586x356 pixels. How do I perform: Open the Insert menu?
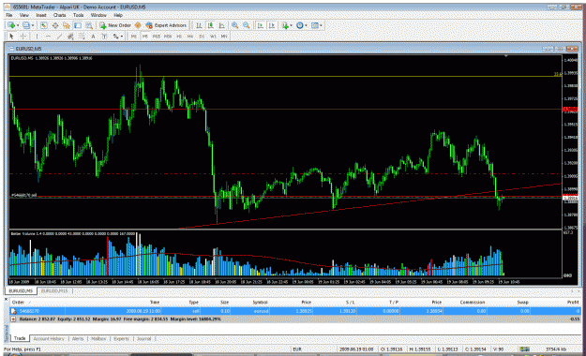click(x=40, y=15)
